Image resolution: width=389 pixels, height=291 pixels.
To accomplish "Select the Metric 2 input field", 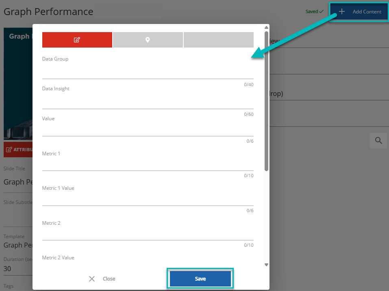I will click(148, 234).
